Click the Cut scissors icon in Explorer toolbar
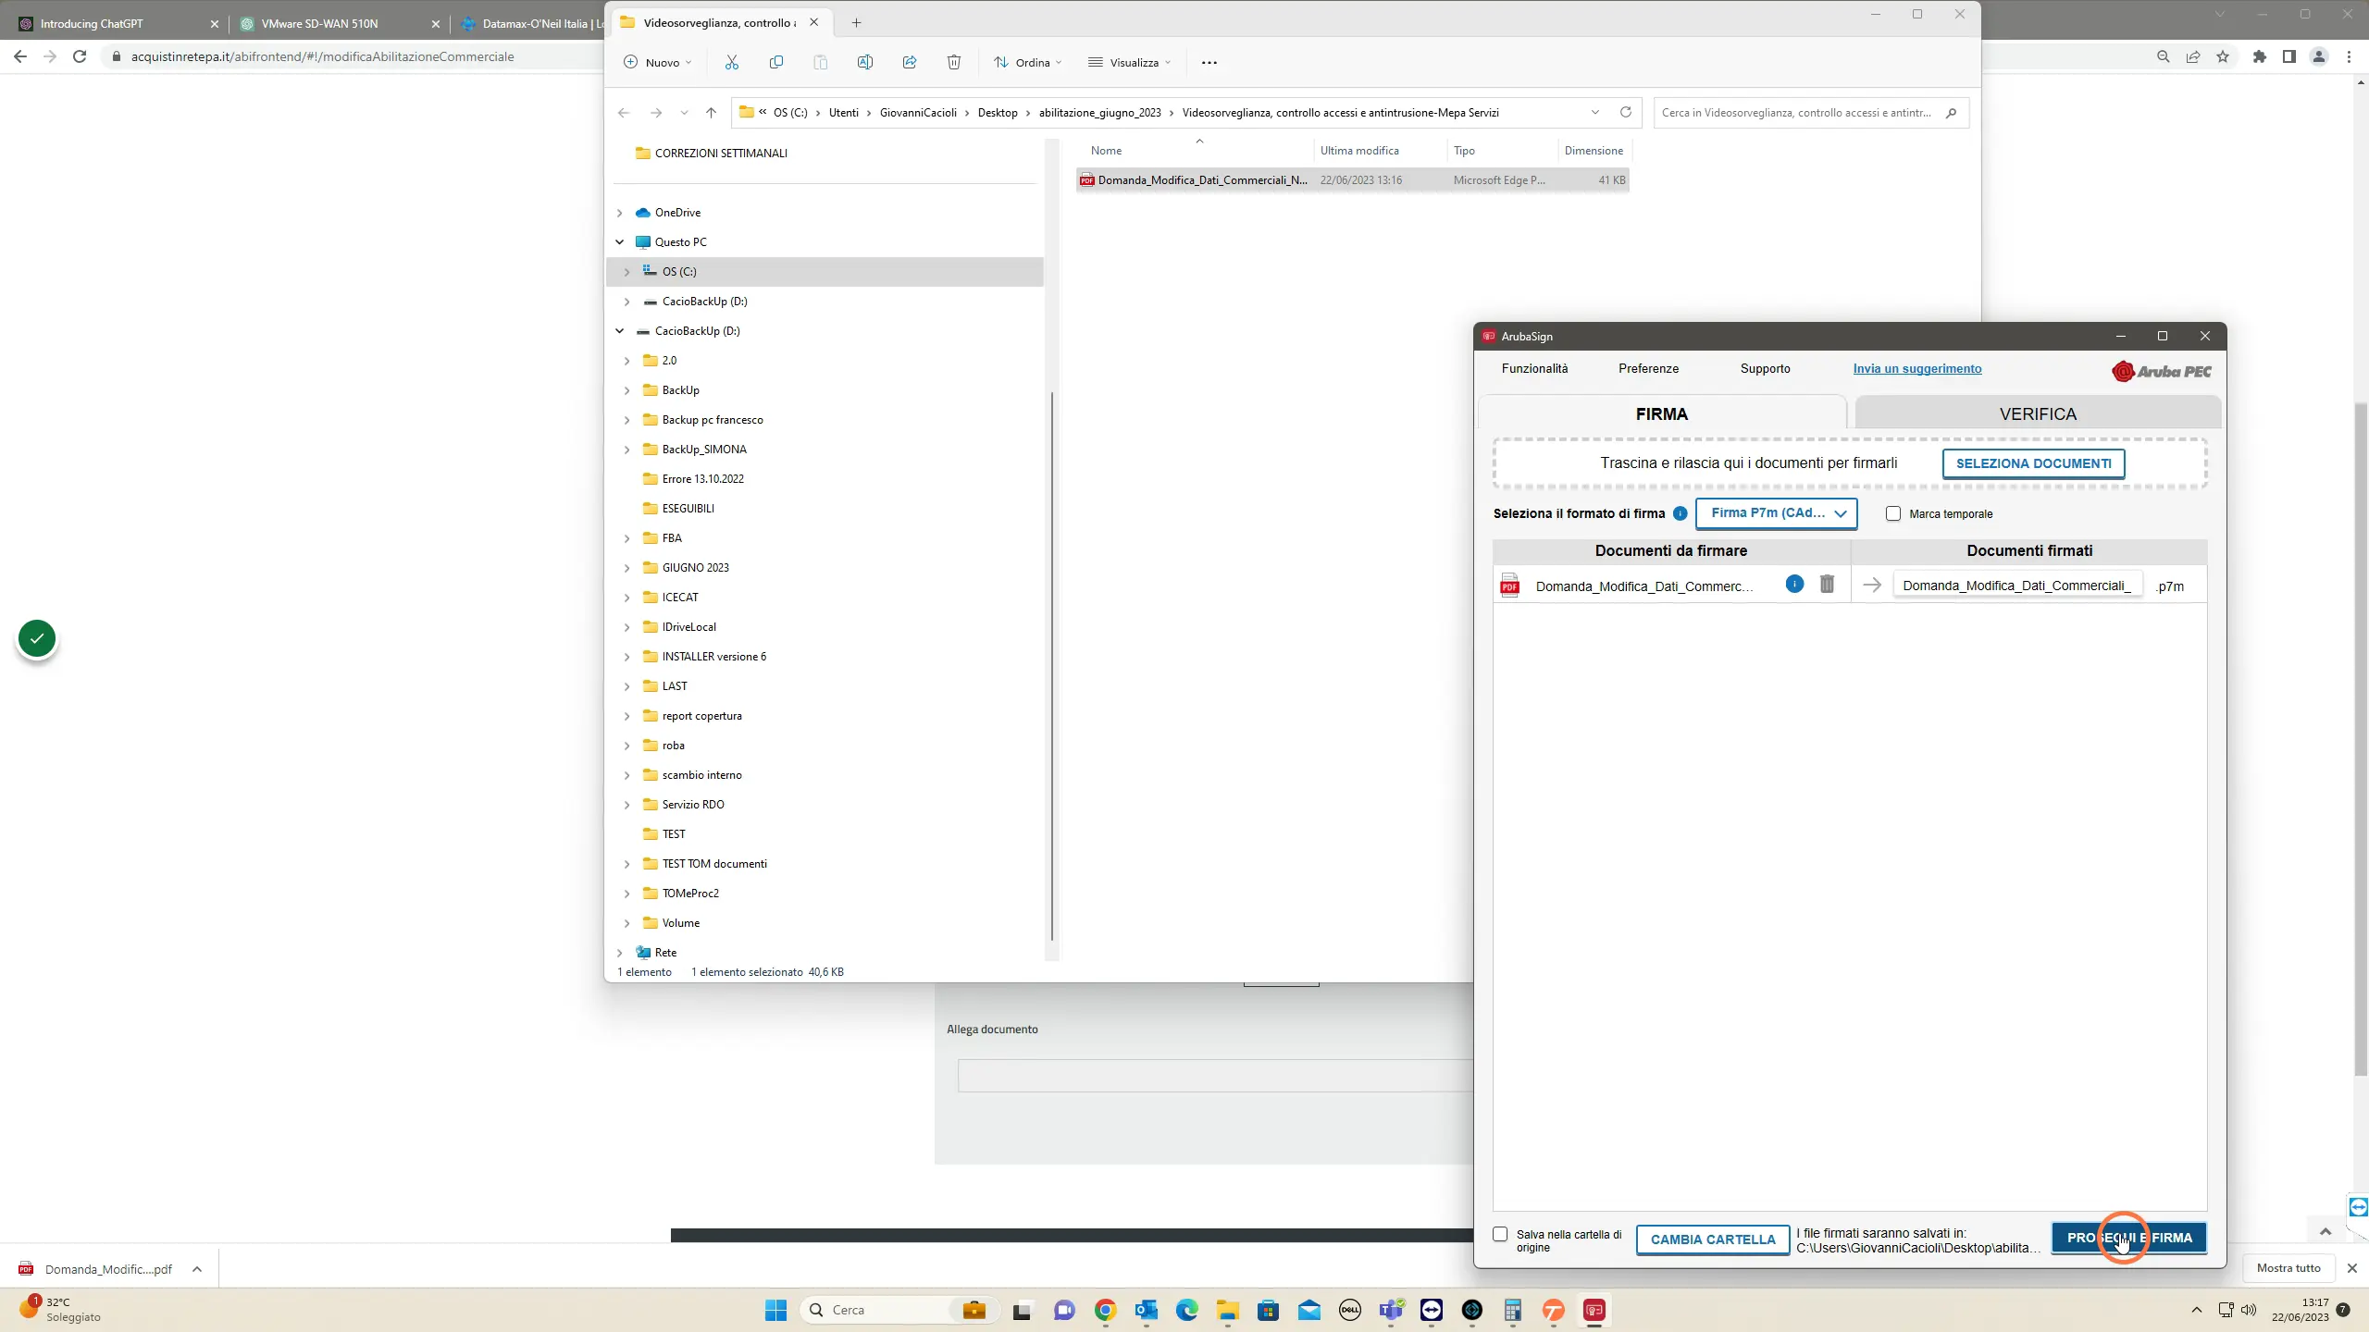 [x=731, y=62]
